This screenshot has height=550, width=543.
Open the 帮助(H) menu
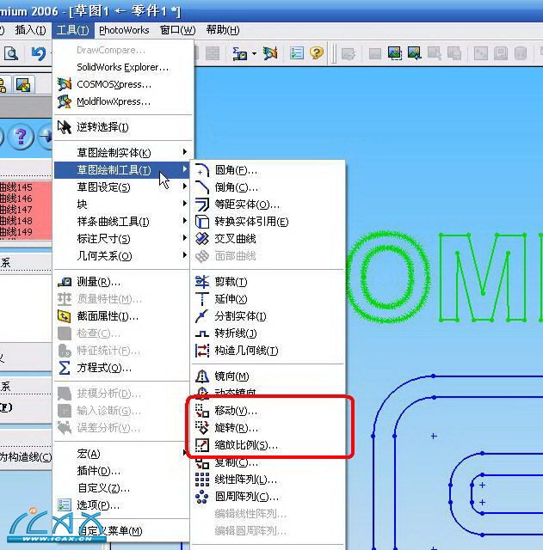coord(223,30)
